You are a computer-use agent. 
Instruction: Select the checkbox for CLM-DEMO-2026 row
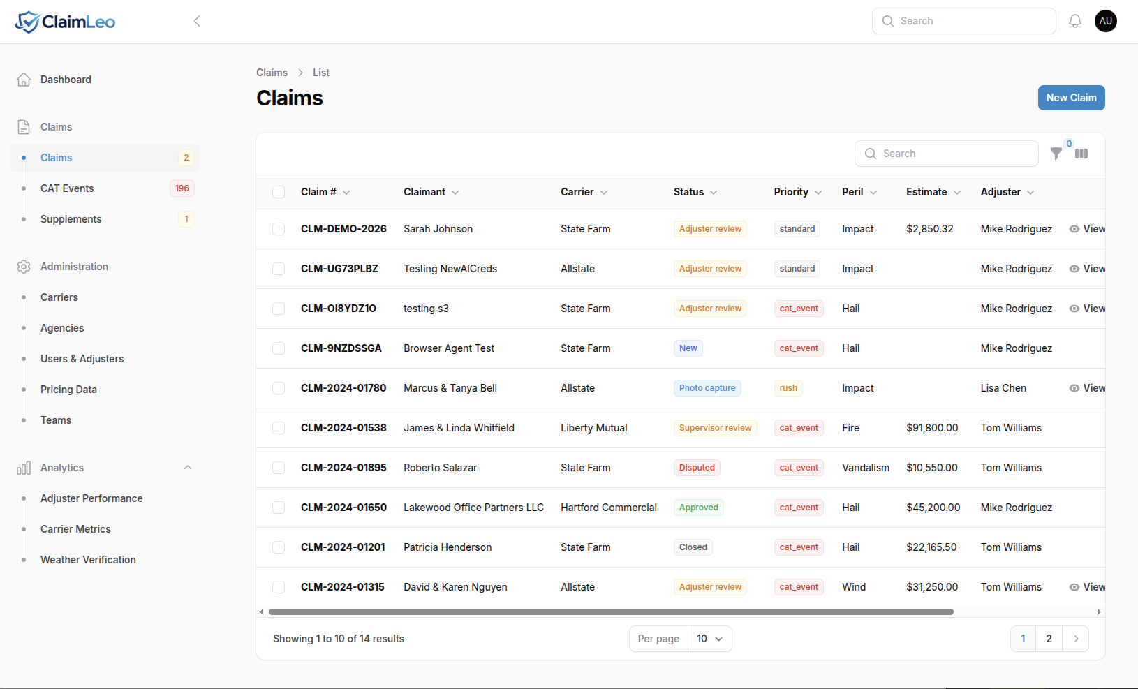point(279,229)
